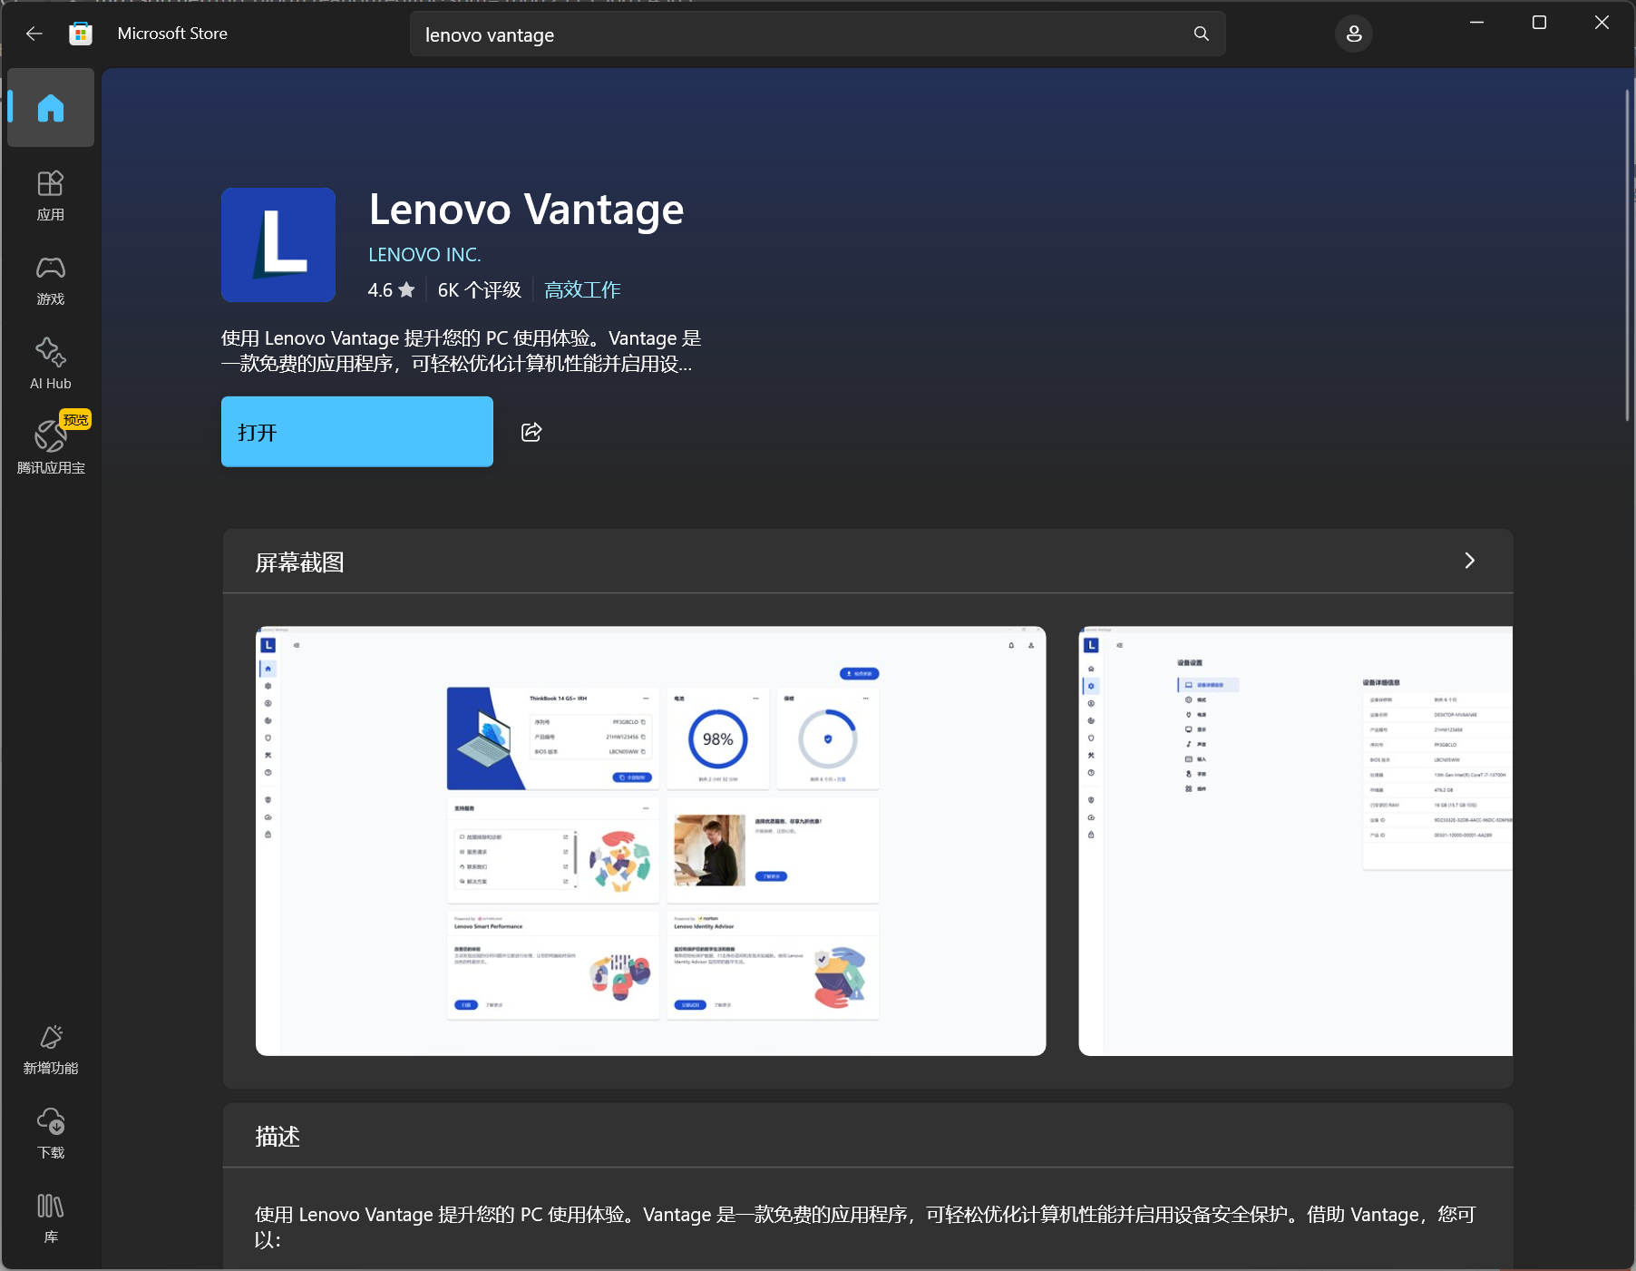This screenshot has width=1636, height=1271.
Task: Expand screenshots section with chevron arrow
Action: coord(1470,561)
